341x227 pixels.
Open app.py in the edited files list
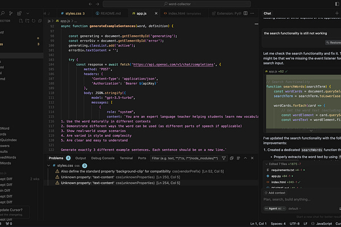(276, 176)
